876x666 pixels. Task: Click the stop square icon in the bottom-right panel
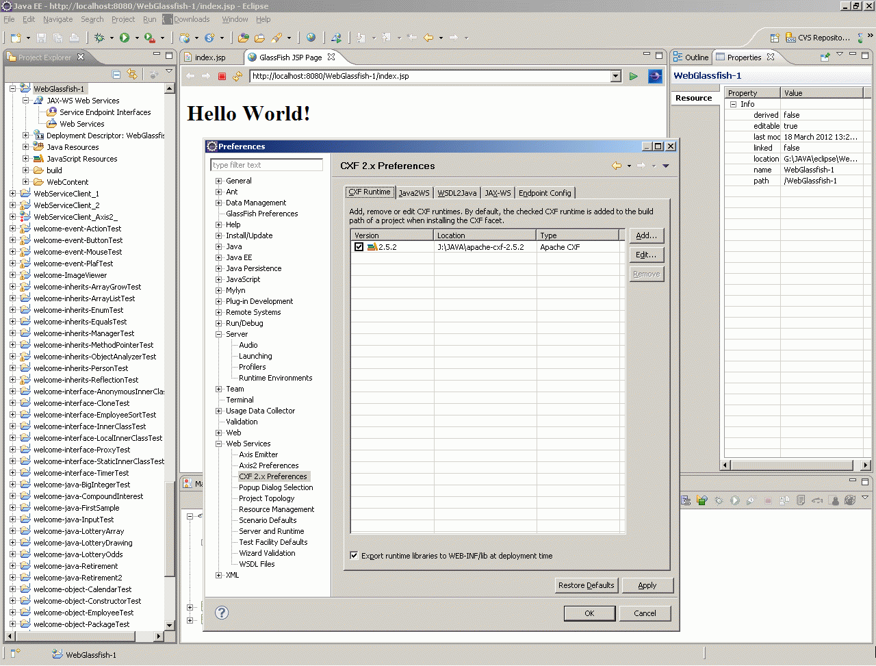(768, 500)
